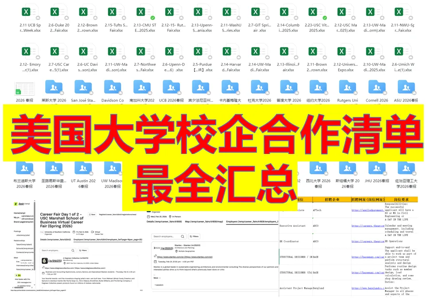Click Save on USC Marshall career fair page
428x299 pixels.
click(x=92, y=215)
